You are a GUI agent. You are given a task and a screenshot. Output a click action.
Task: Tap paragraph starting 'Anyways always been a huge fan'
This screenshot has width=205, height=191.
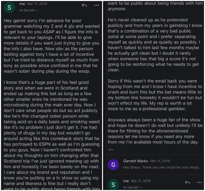tap(155, 131)
